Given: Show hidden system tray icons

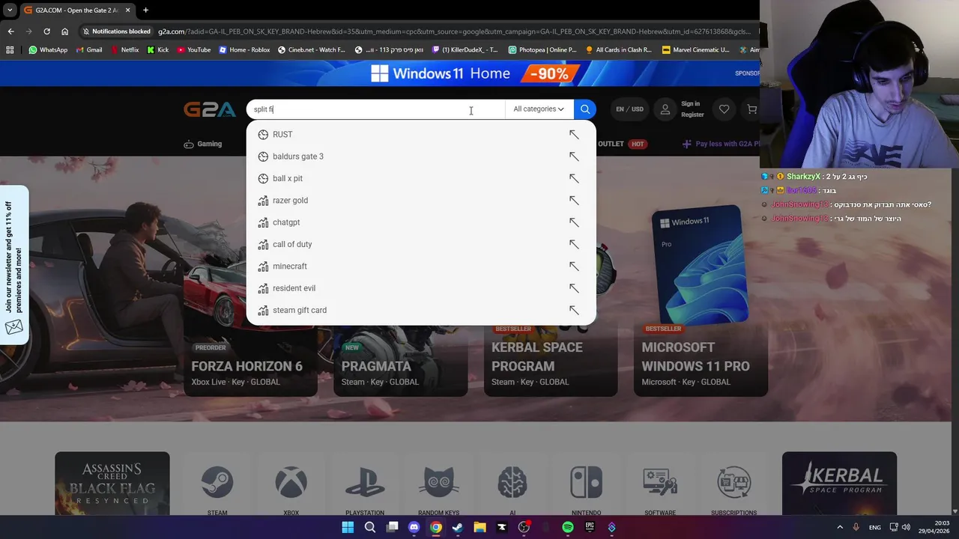Looking at the screenshot, I should click(x=839, y=527).
